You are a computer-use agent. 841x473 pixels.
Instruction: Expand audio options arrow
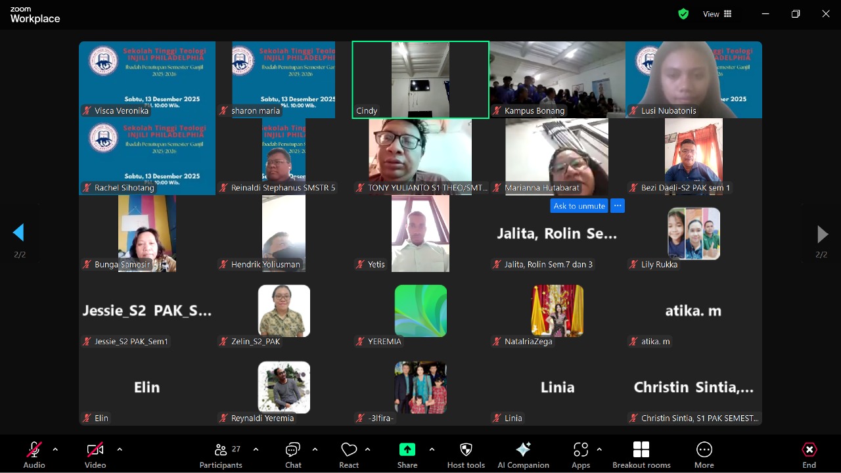pyautogui.click(x=55, y=449)
